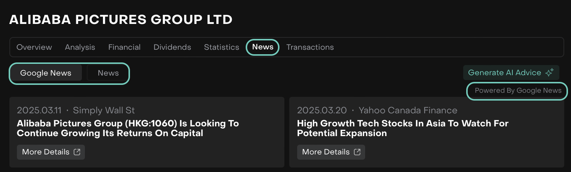This screenshot has height=172, width=571.
Task: Click the Powered By Google News label
Action: [x=518, y=90]
